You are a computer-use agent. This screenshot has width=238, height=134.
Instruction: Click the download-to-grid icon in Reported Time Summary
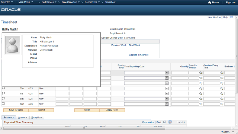coord(170,122)
